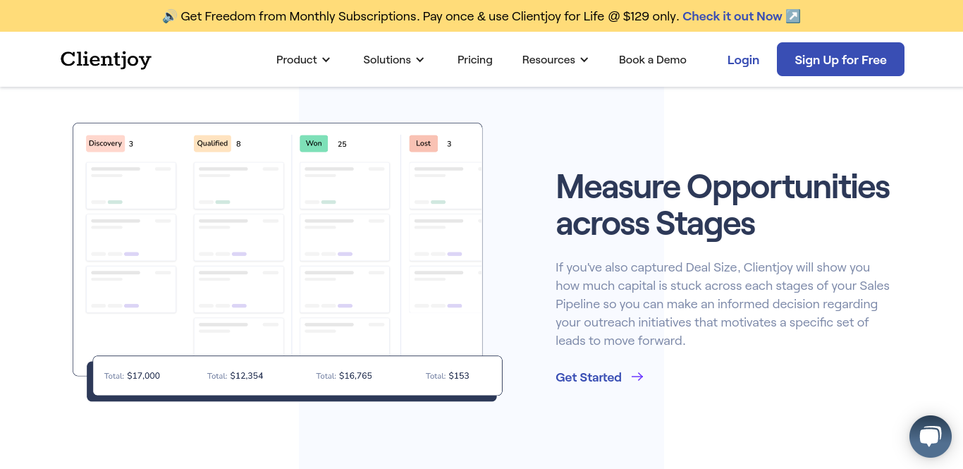Viewport: 963px width, 469px height.
Task: Click the first card under Discovery
Action: point(131,185)
